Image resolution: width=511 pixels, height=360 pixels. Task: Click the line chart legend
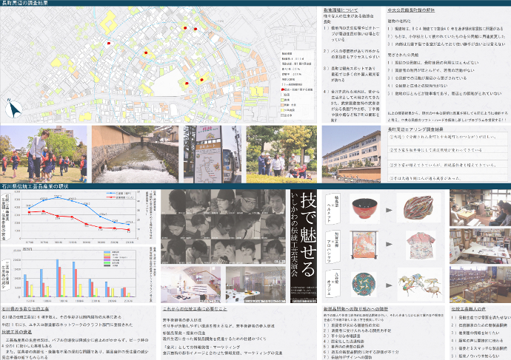pos(120,195)
